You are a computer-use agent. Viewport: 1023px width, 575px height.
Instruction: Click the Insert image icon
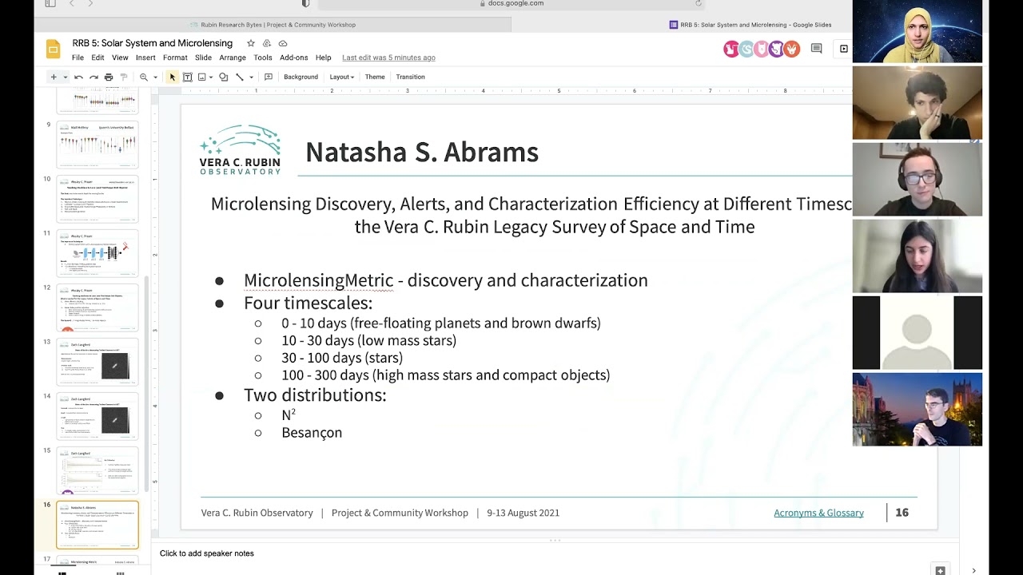pyautogui.click(x=201, y=77)
